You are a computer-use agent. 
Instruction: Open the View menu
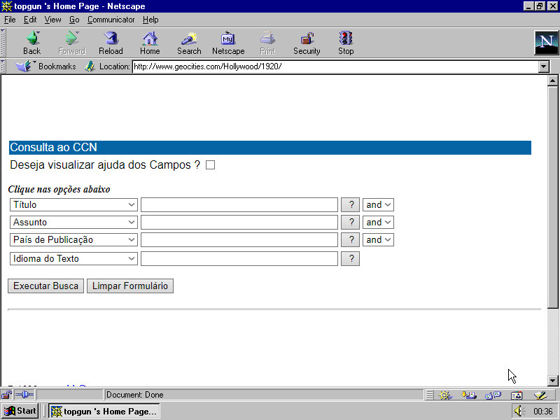point(52,20)
